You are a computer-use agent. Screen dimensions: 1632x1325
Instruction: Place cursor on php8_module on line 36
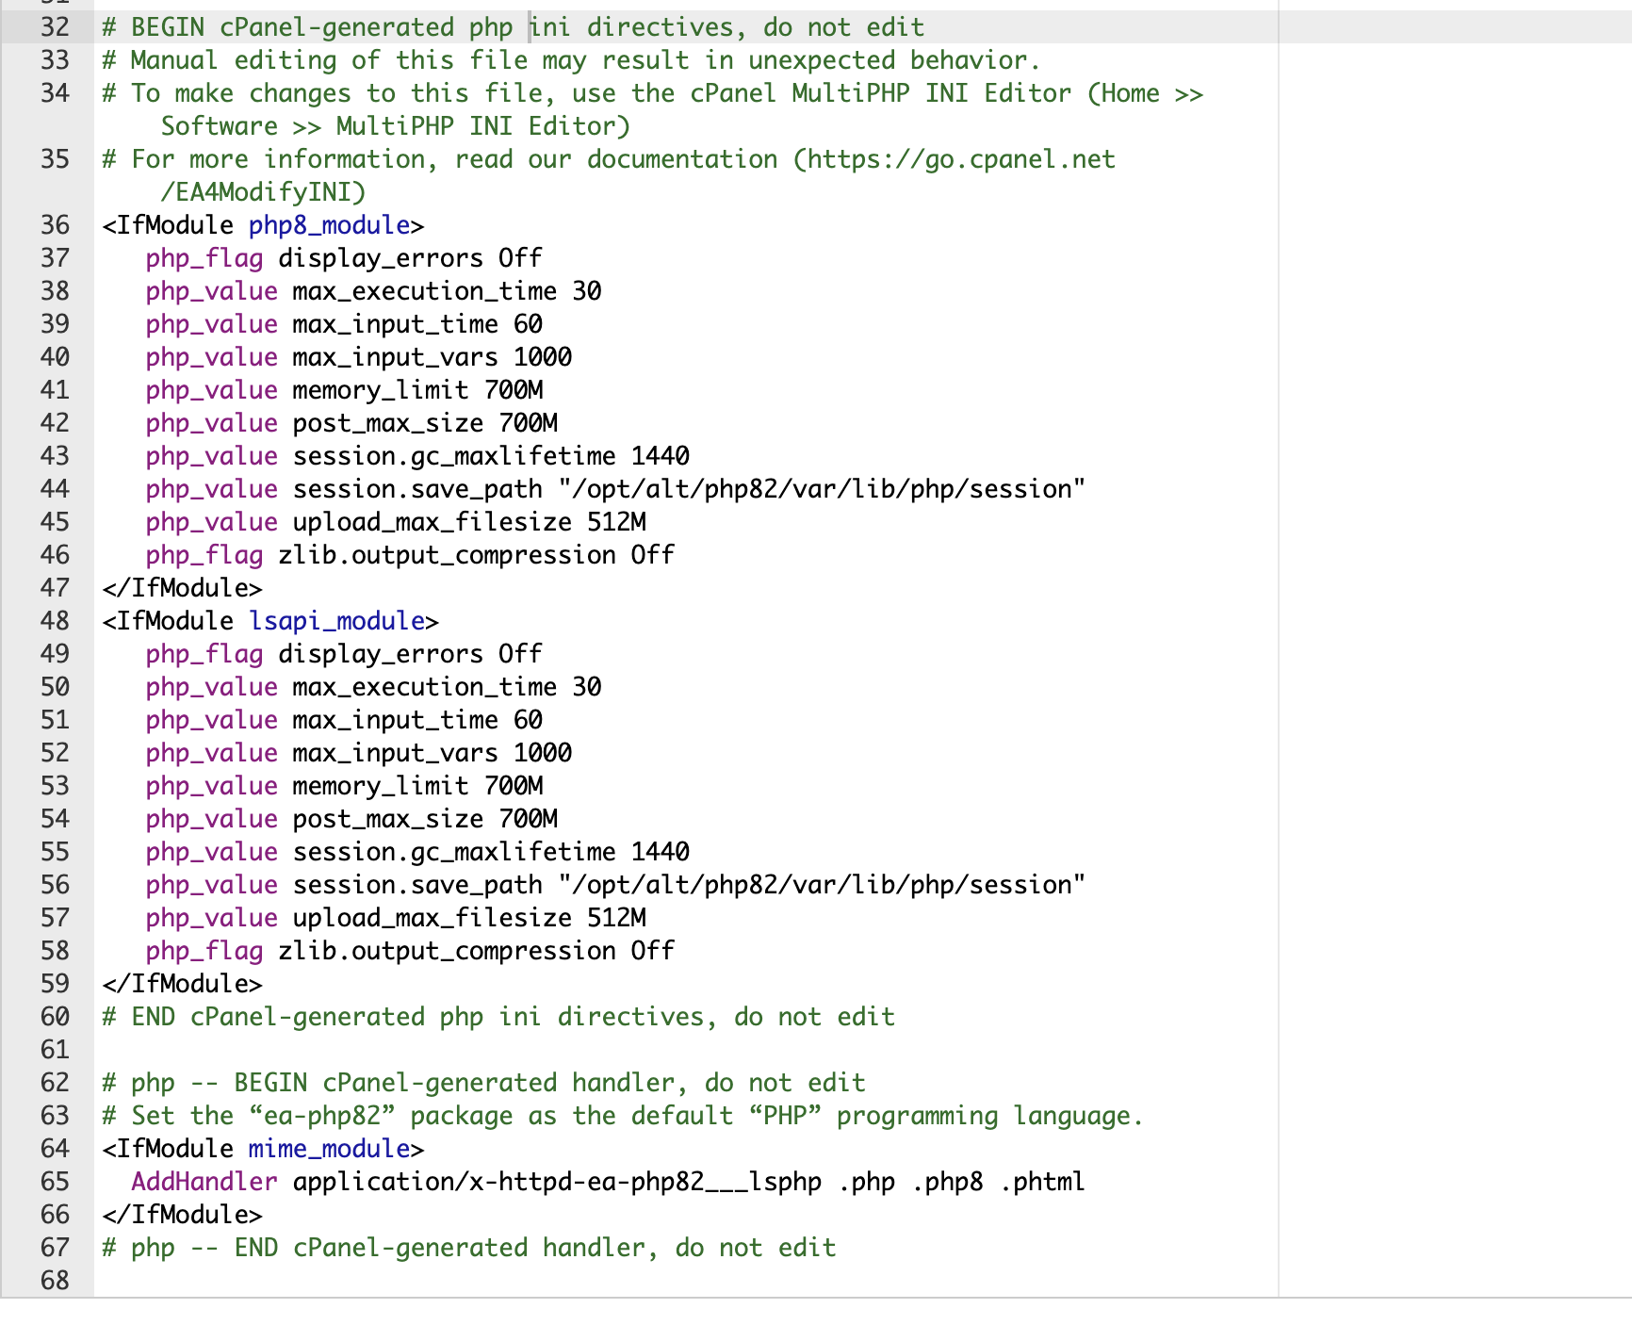click(329, 225)
